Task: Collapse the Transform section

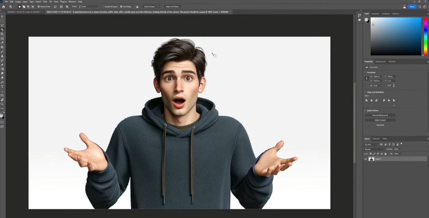Action: coord(365,72)
